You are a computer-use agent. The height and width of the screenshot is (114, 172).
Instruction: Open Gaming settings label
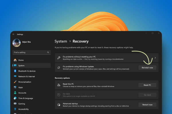[x=21, y=104]
